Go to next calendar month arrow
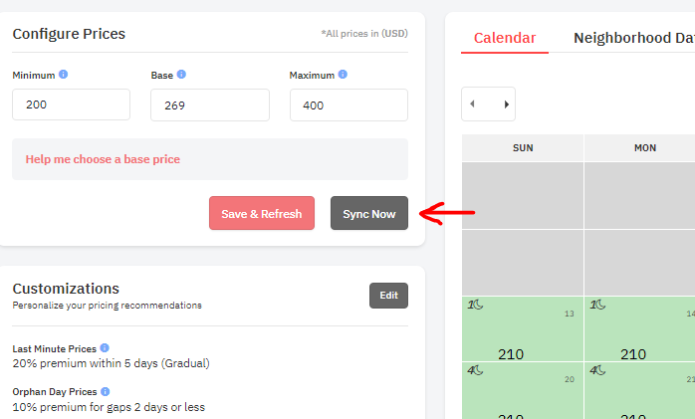 [x=506, y=104]
